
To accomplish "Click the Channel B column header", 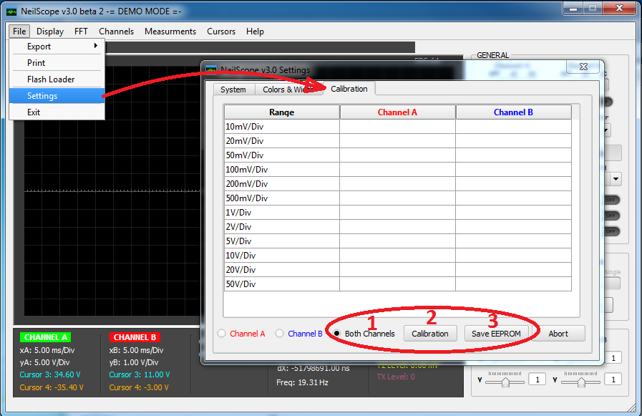I will [513, 112].
